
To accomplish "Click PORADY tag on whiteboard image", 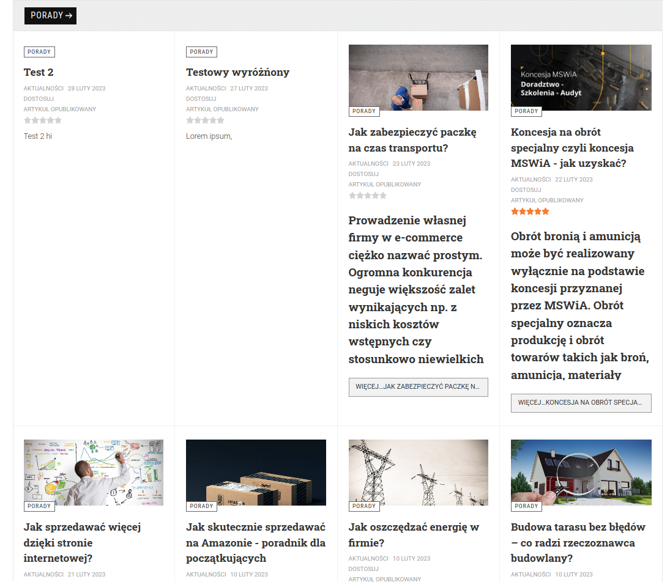I will coord(39,506).
